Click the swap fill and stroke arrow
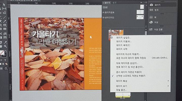Viewport: 182px width, 101px height. [x=6, y=51]
